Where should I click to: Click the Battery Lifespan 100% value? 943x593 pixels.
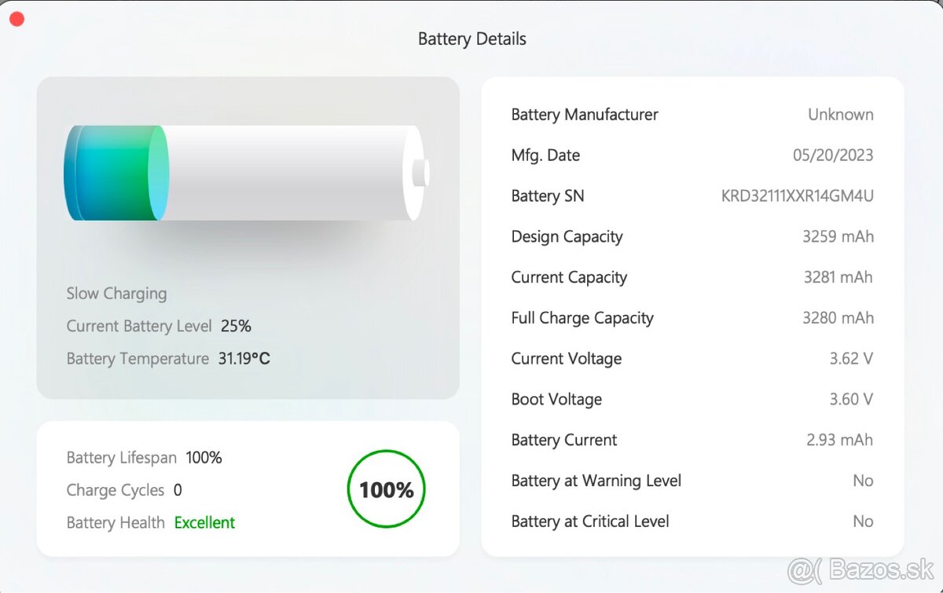pos(204,458)
